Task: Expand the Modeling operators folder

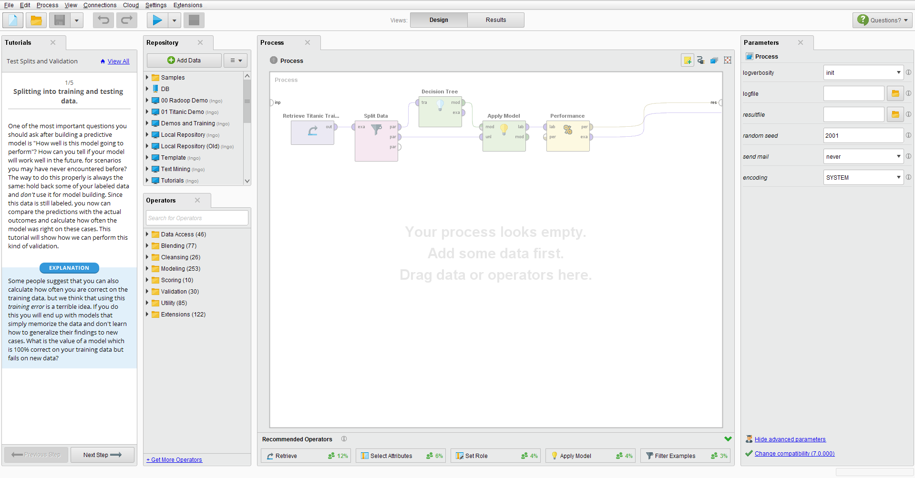Action: click(147, 269)
